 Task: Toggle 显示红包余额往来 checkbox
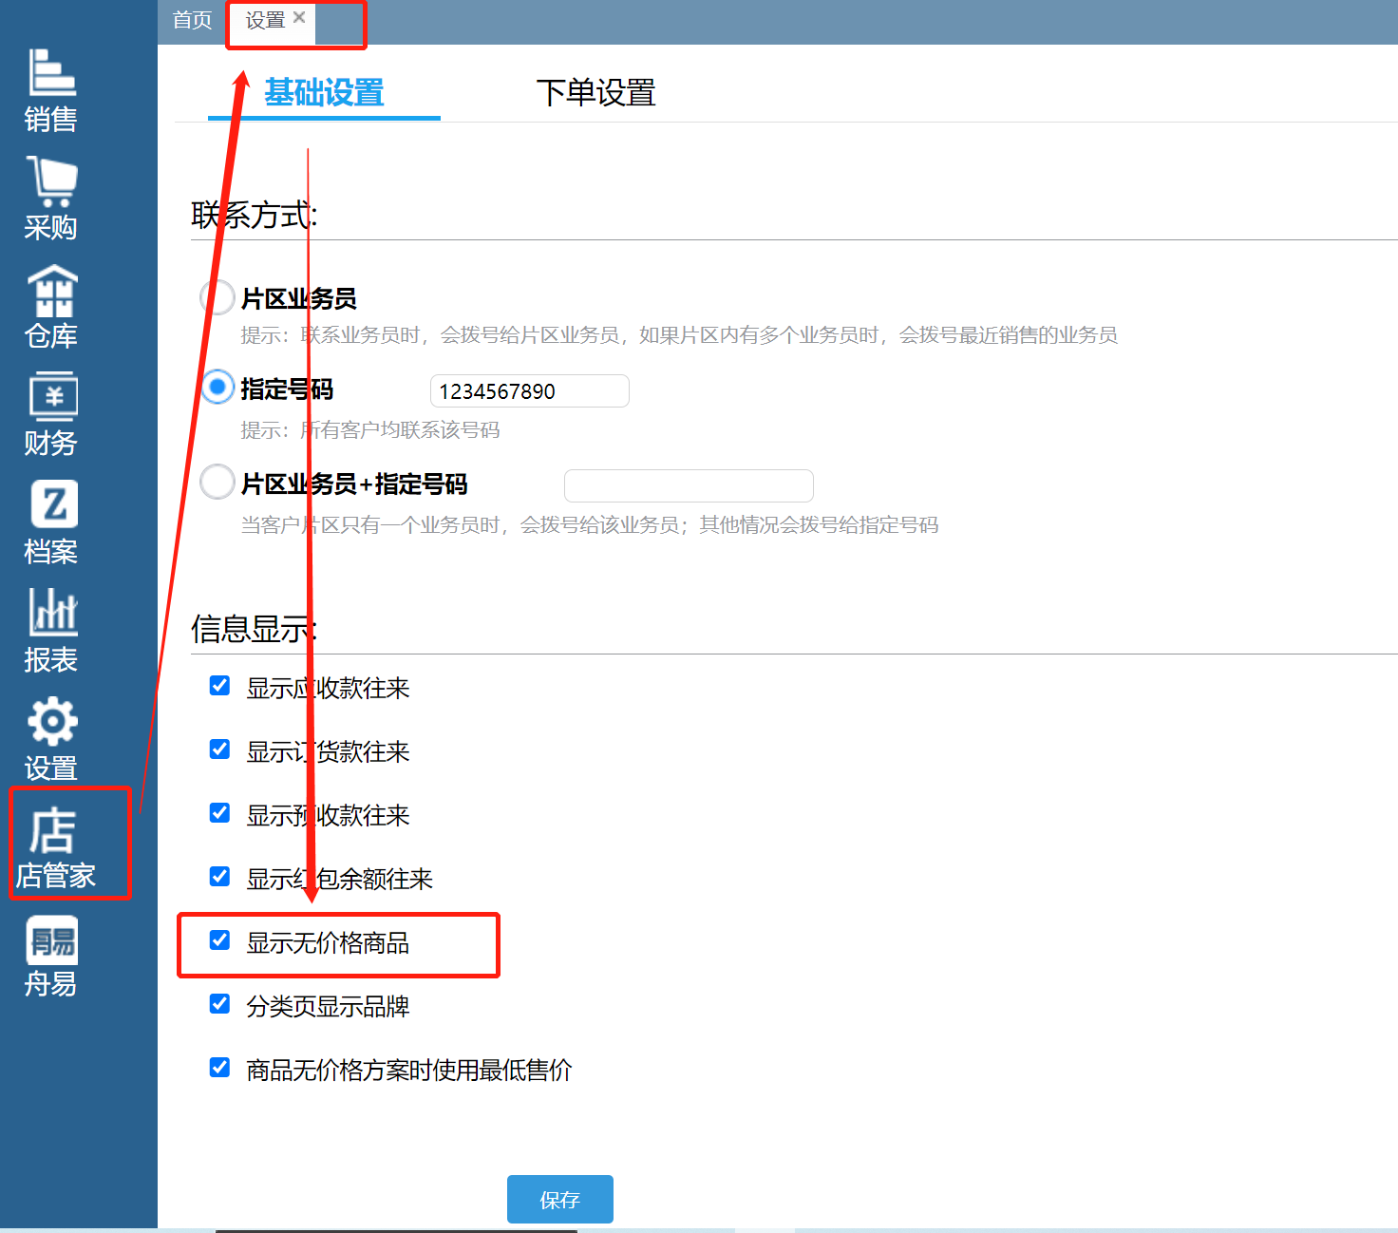(x=219, y=877)
